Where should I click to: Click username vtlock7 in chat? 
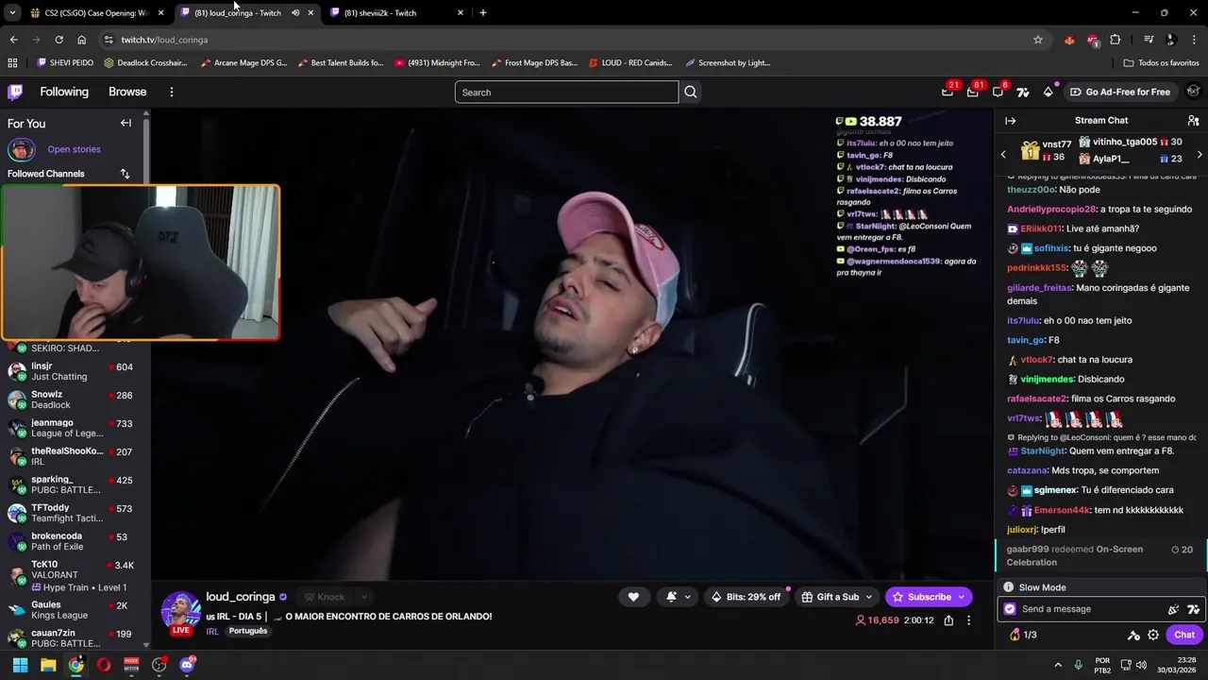click(x=1036, y=360)
